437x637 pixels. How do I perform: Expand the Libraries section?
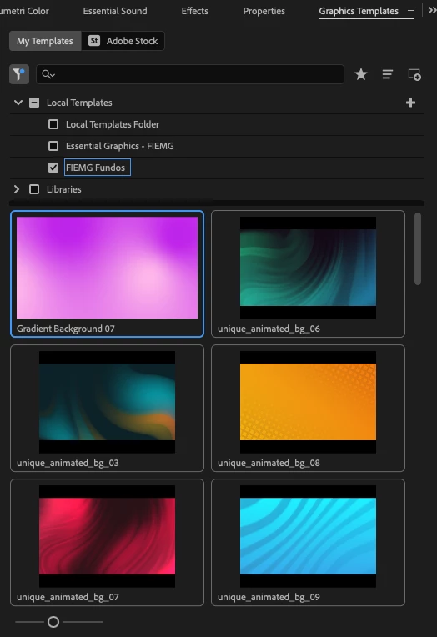tap(16, 189)
